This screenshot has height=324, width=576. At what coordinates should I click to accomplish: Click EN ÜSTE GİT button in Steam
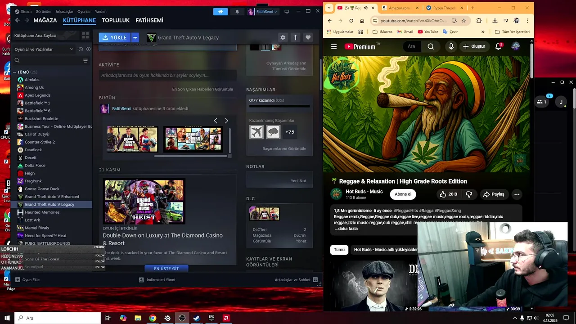tap(166, 269)
